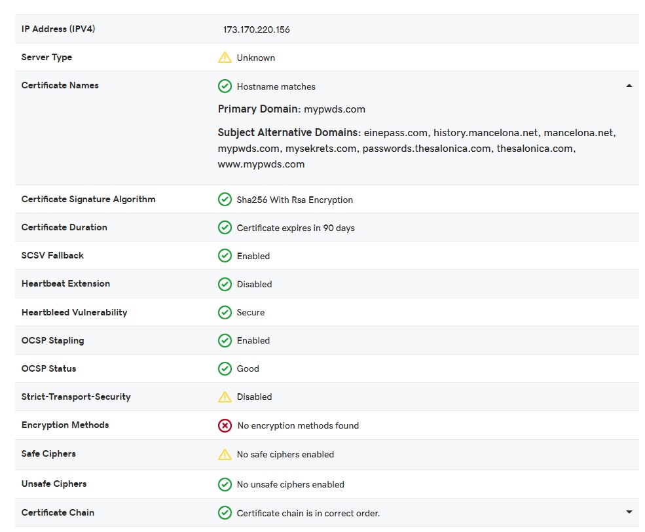Click the check icon for Certificate chain order
The height and width of the screenshot is (532, 645).
(x=225, y=512)
